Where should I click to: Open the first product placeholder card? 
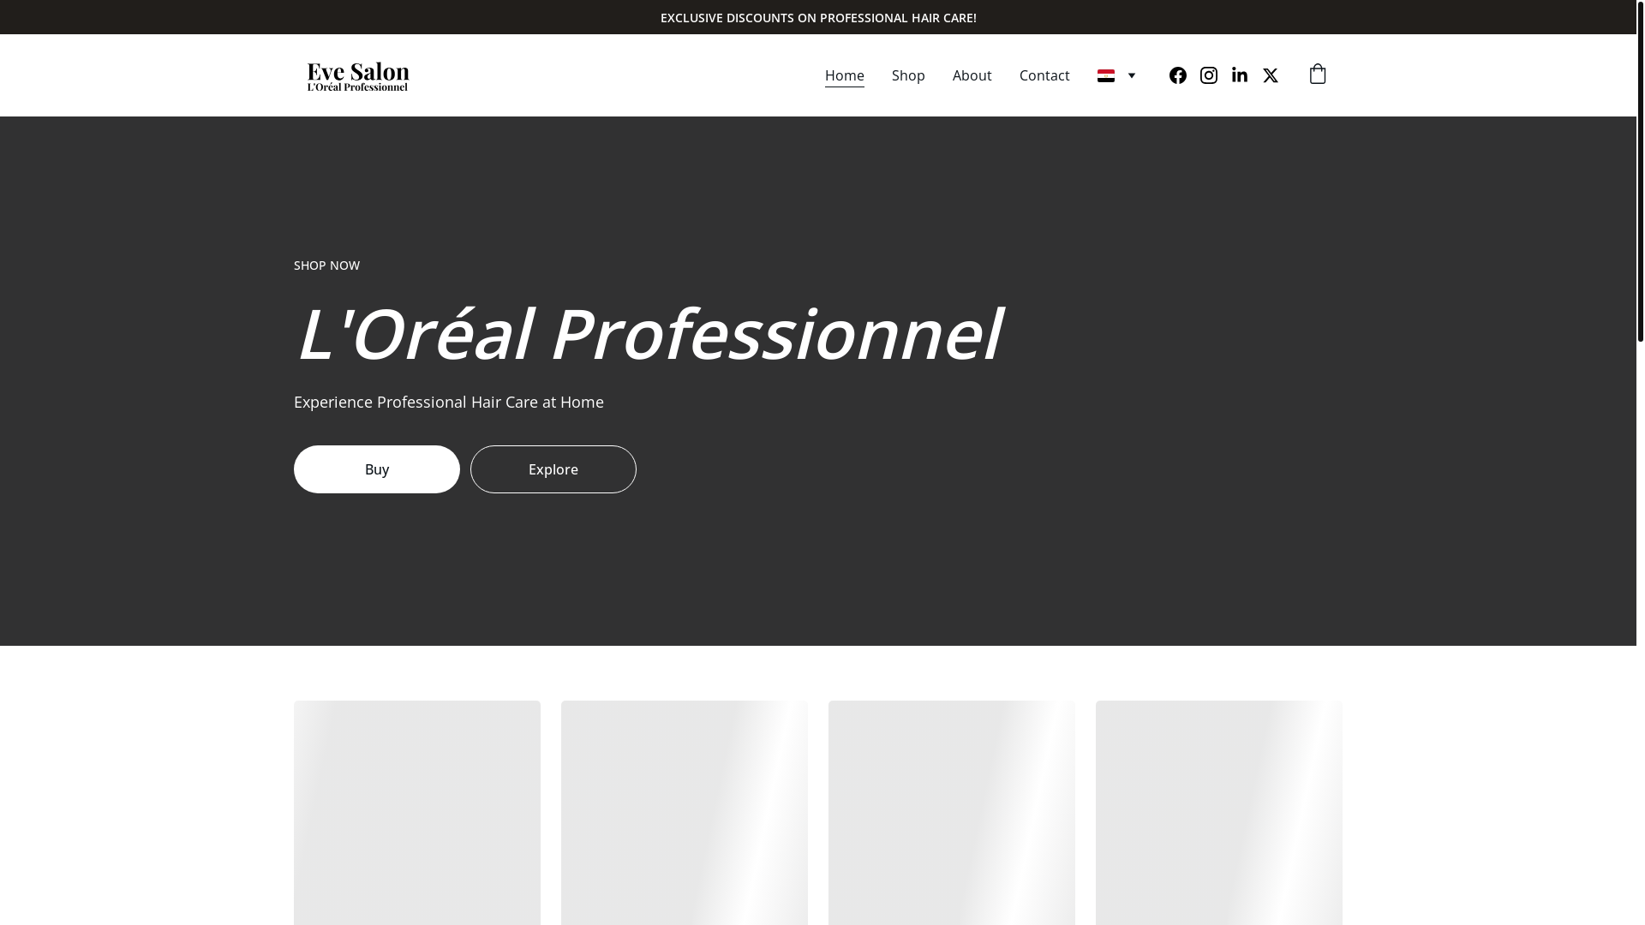tap(417, 813)
